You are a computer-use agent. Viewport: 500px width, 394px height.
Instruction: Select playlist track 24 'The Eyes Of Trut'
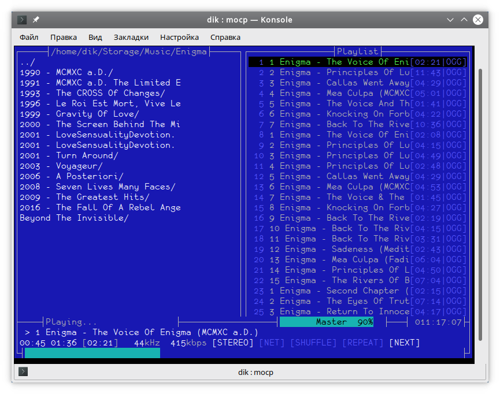(x=357, y=301)
